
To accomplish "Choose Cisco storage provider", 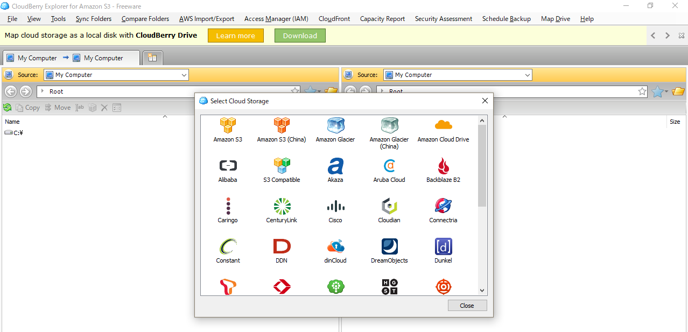I will coord(335,210).
